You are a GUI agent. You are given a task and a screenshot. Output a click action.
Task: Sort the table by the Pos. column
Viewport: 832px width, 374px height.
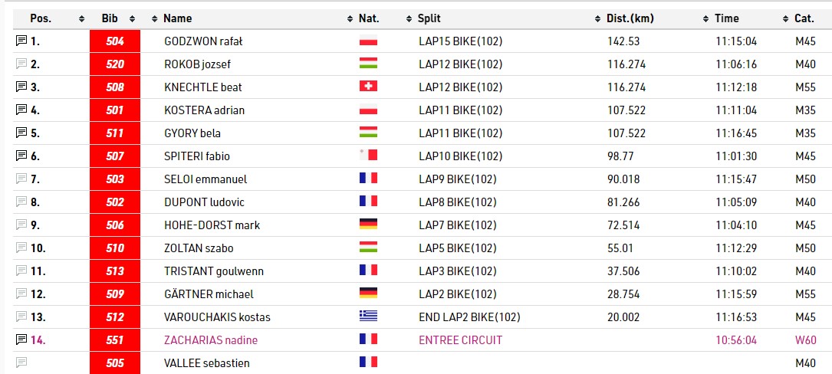point(41,18)
